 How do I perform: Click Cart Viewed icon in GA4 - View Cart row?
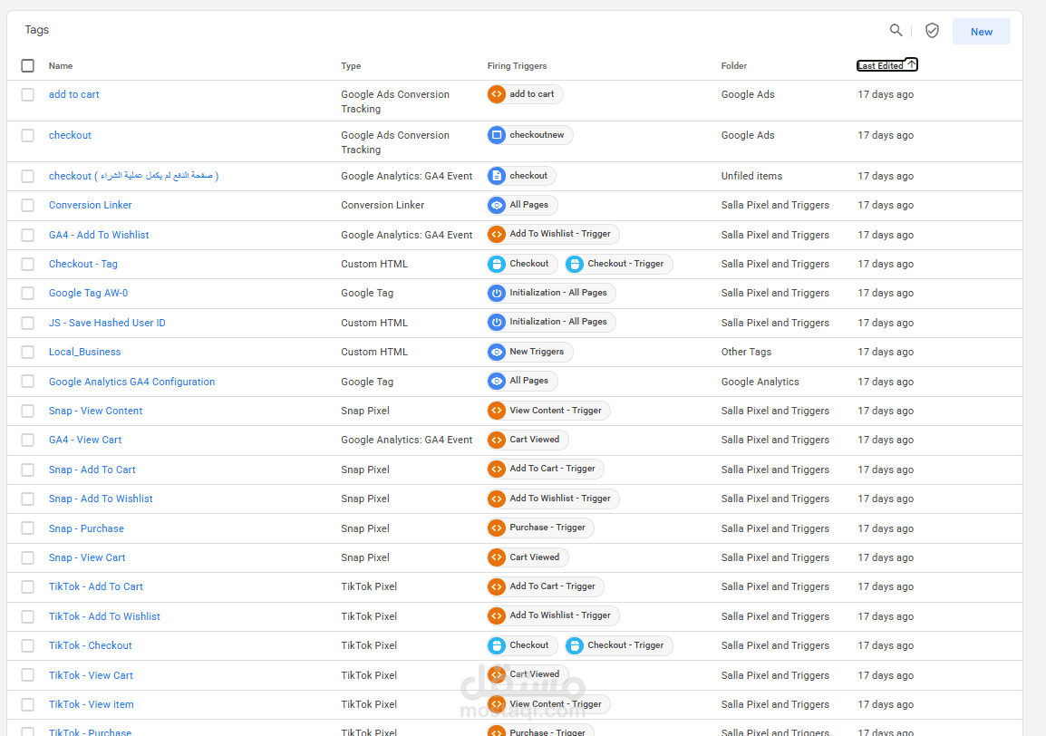(x=497, y=440)
